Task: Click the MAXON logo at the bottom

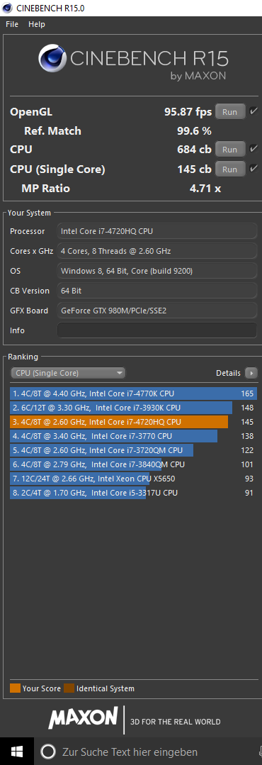Action: [x=84, y=717]
